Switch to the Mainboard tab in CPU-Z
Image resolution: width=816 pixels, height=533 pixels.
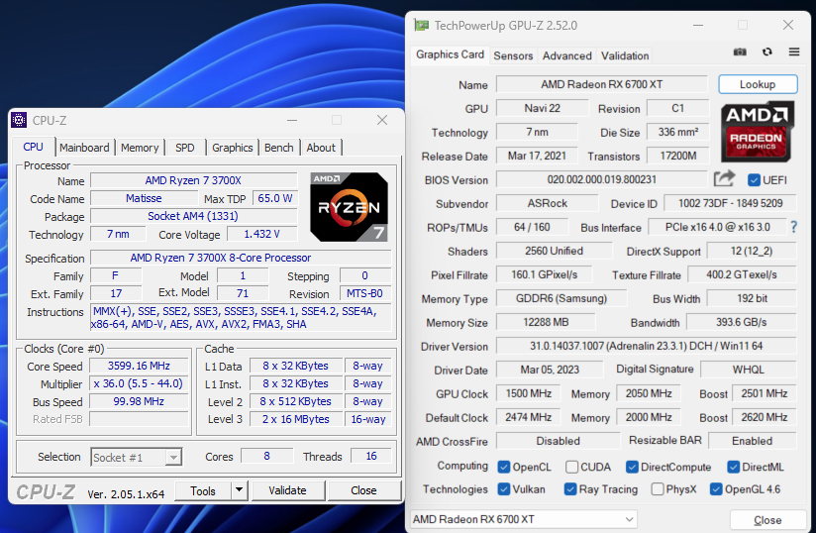(x=84, y=148)
